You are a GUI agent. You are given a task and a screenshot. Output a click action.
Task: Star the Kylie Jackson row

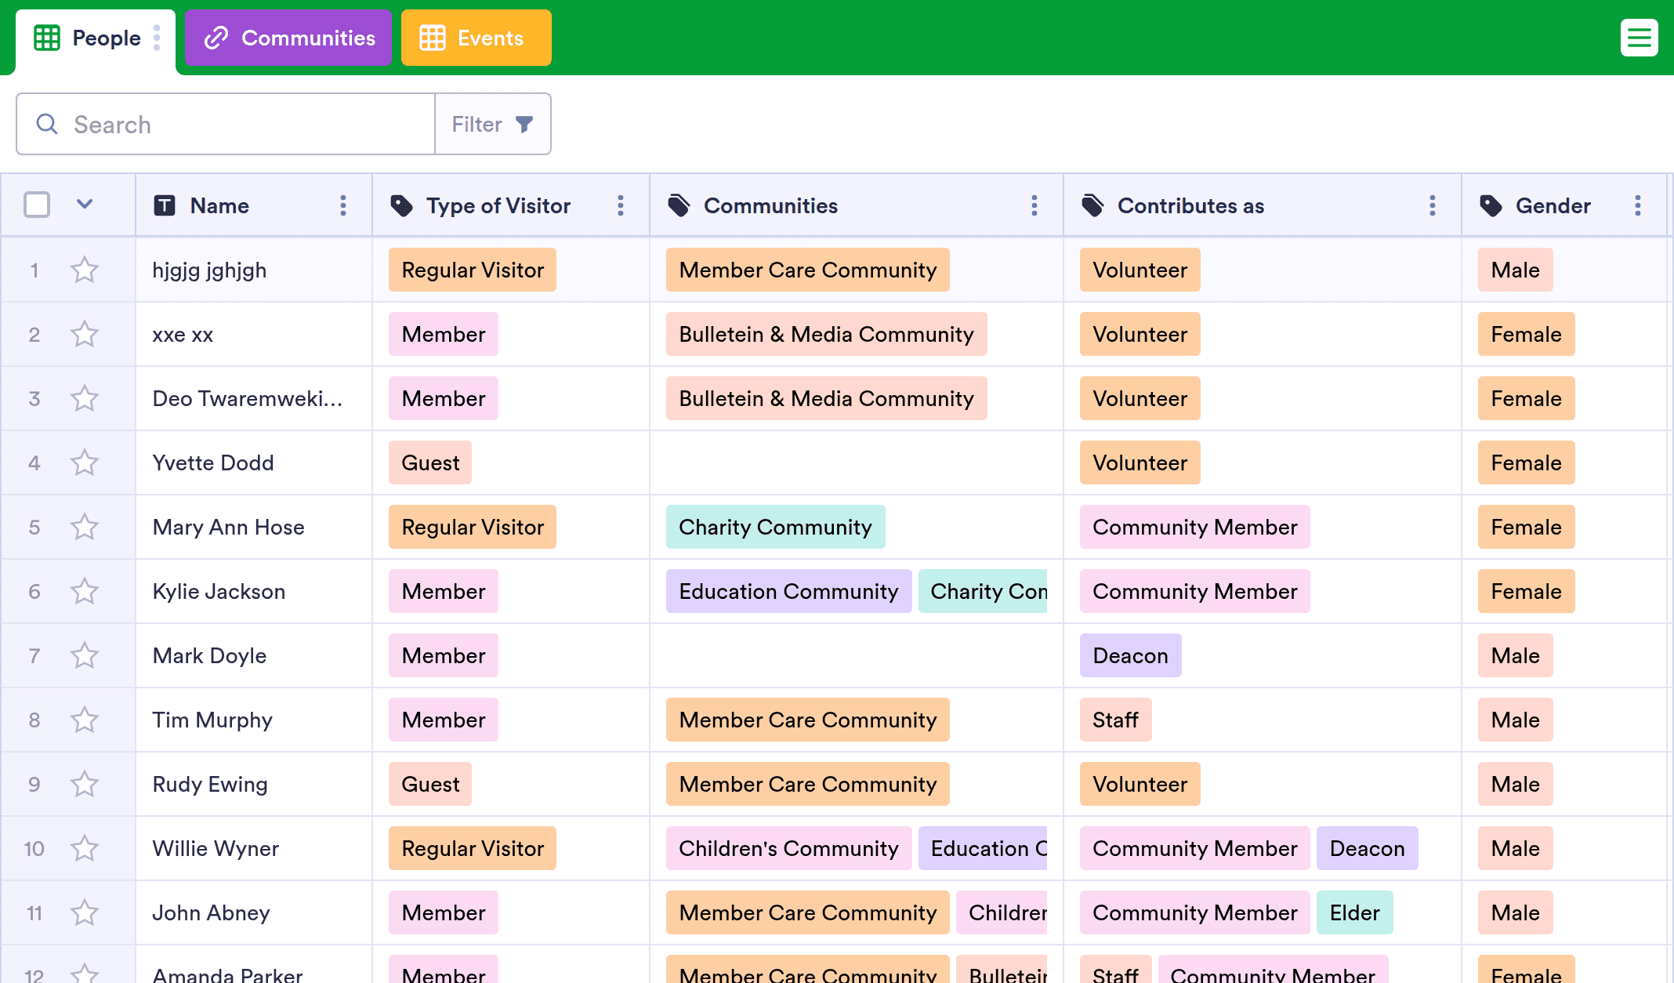click(x=85, y=591)
